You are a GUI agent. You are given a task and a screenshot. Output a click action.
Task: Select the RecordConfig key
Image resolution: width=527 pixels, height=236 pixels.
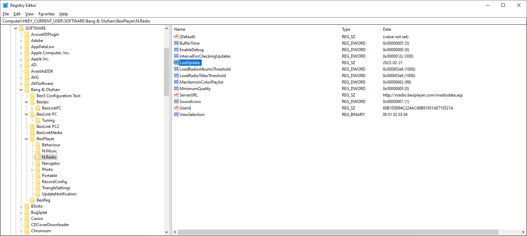54,182
